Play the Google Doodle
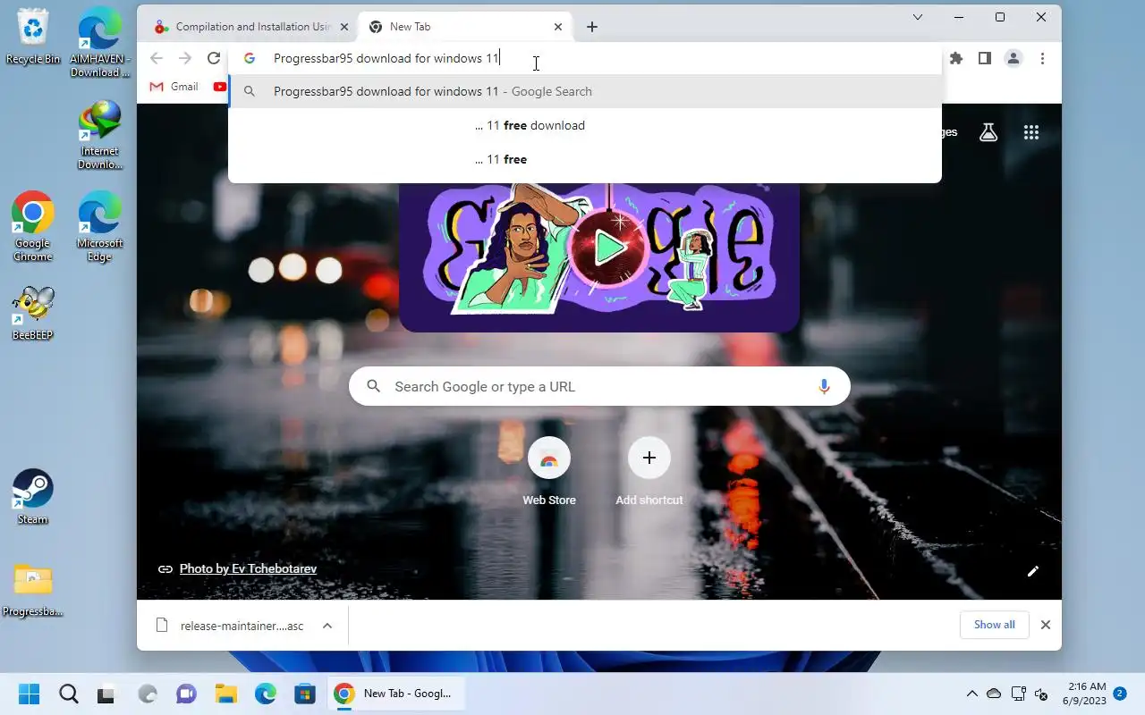Image resolution: width=1145 pixels, height=715 pixels. (610, 248)
